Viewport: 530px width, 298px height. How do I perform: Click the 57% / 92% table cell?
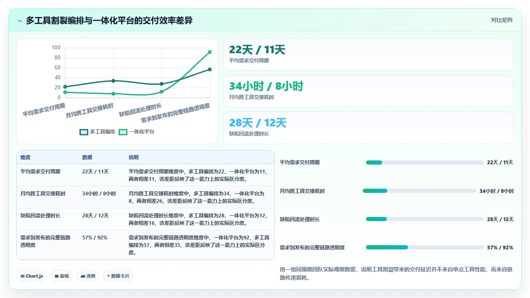[x=95, y=238]
